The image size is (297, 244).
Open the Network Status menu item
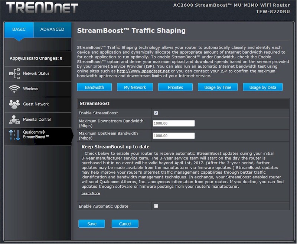[x=38, y=74]
